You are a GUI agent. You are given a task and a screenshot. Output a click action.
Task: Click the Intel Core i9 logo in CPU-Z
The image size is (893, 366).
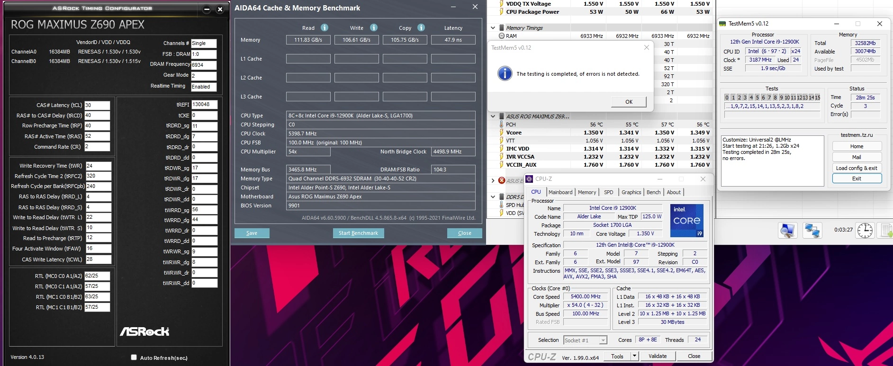click(x=687, y=221)
